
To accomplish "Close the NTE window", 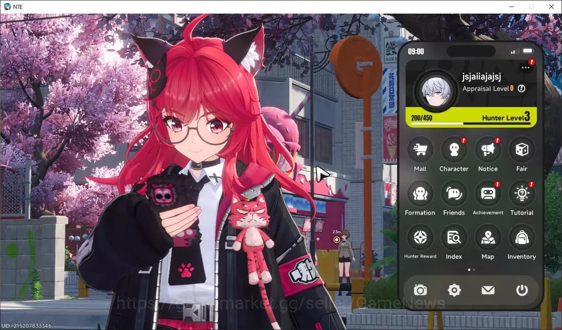I will (x=551, y=7).
